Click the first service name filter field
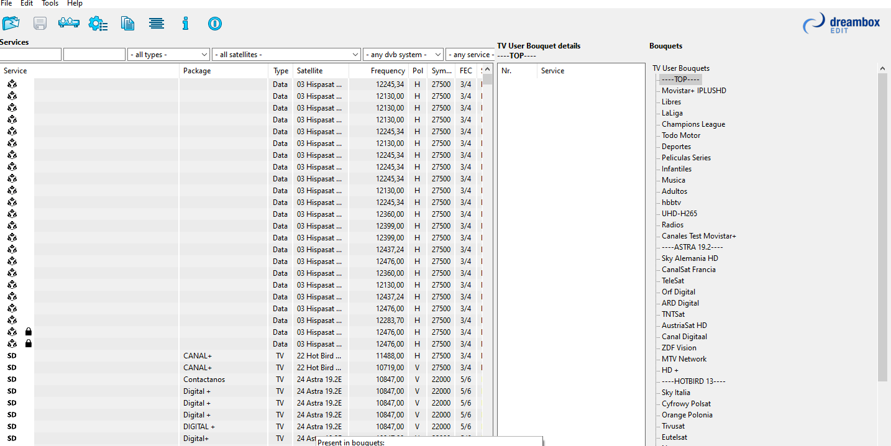 (x=30, y=55)
